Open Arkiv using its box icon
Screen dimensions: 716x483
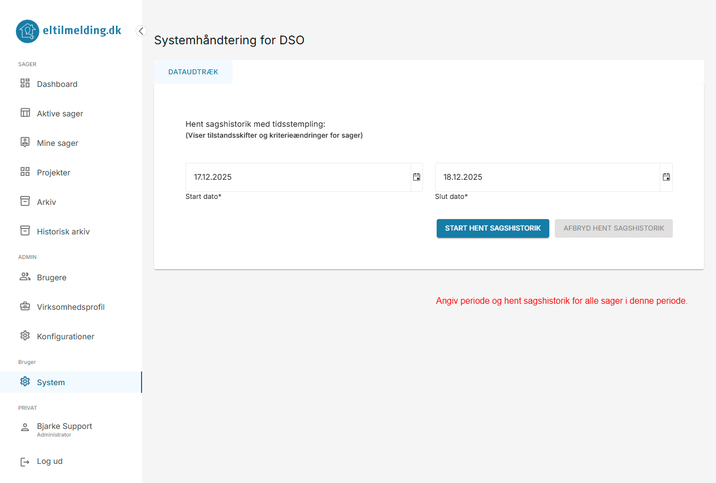point(25,202)
